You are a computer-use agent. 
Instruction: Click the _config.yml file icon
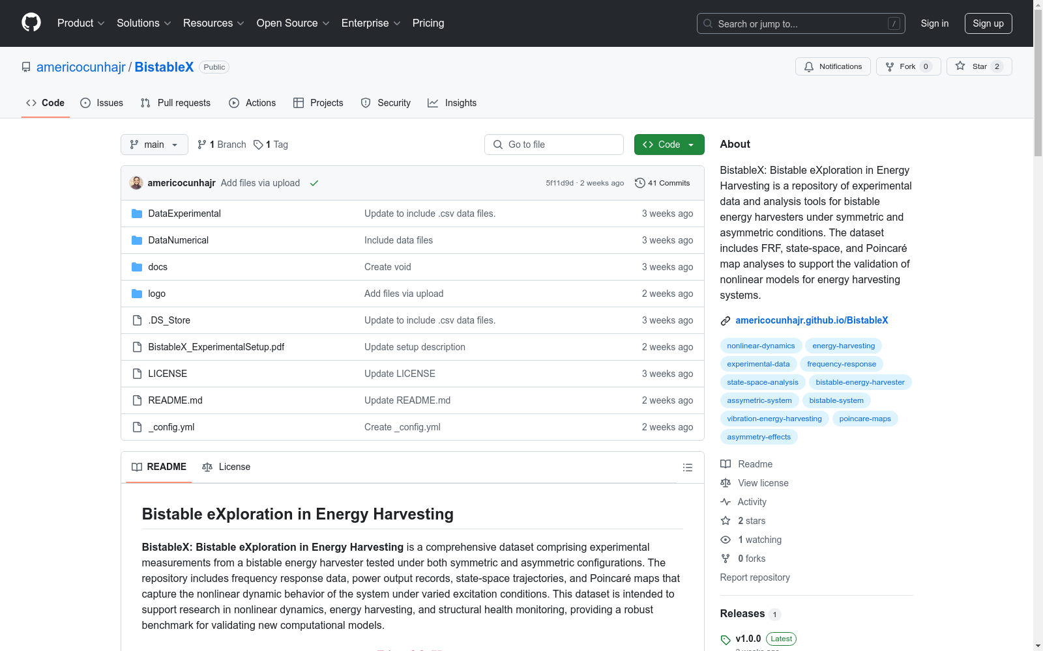(x=137, y=427)
